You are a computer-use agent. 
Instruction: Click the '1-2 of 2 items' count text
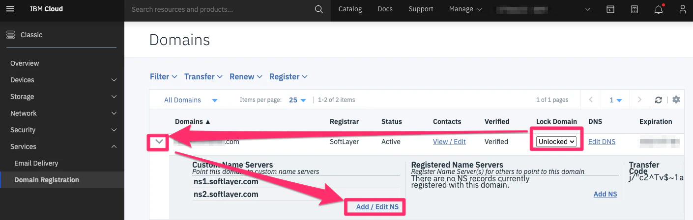(x=336, y=100)
